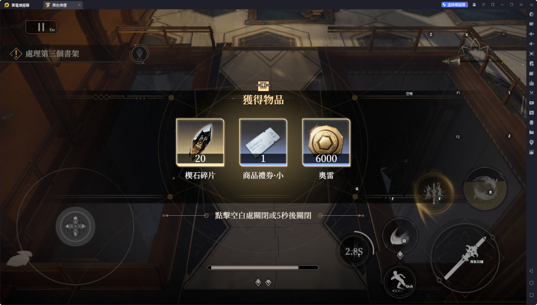Open the emulator hamburger menu in title bar

tap(483, 5)
